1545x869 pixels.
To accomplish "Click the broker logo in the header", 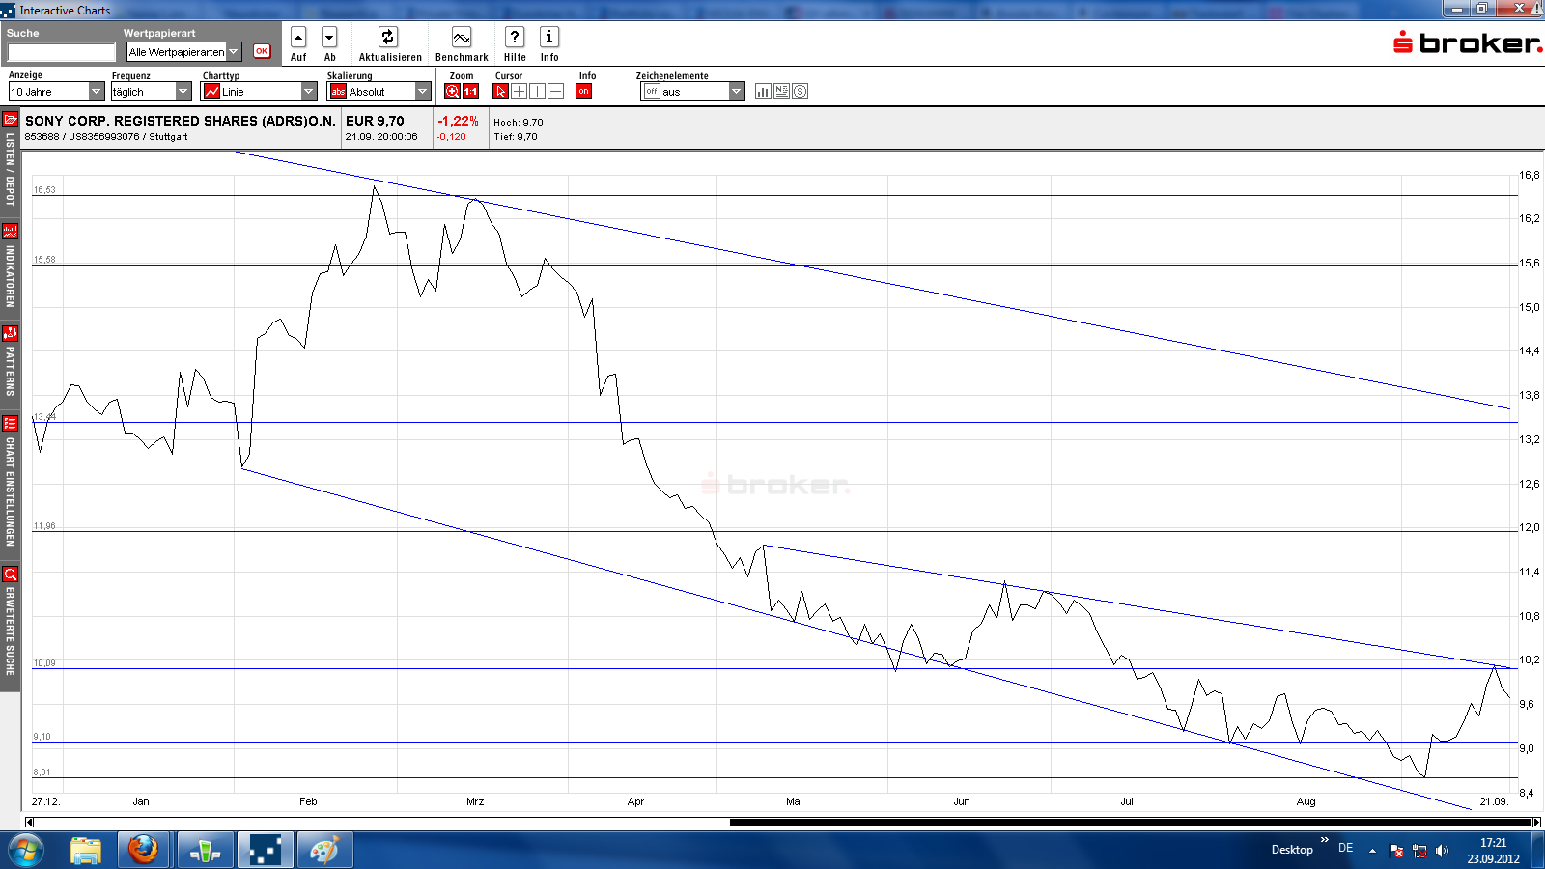I will (1467, 42).
